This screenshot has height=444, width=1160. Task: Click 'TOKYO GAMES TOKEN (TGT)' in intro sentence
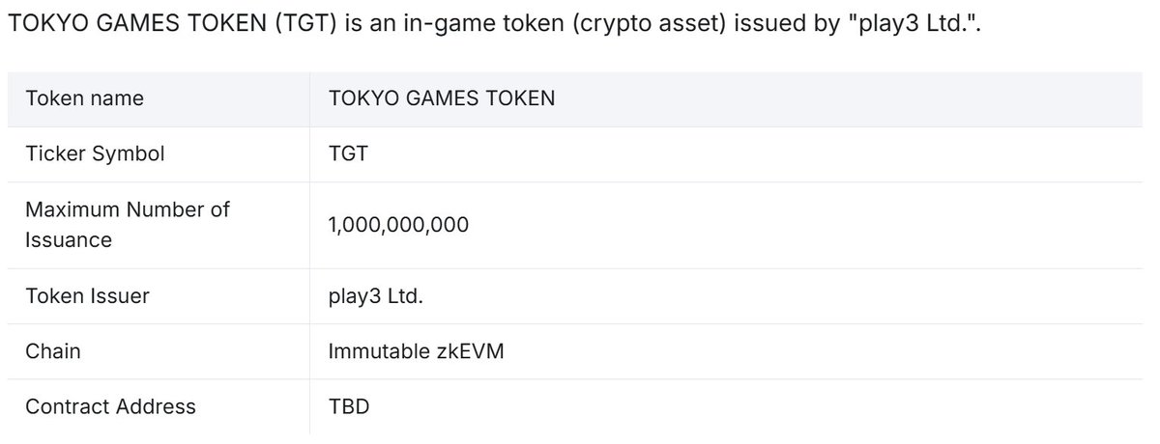coord(168,24)
